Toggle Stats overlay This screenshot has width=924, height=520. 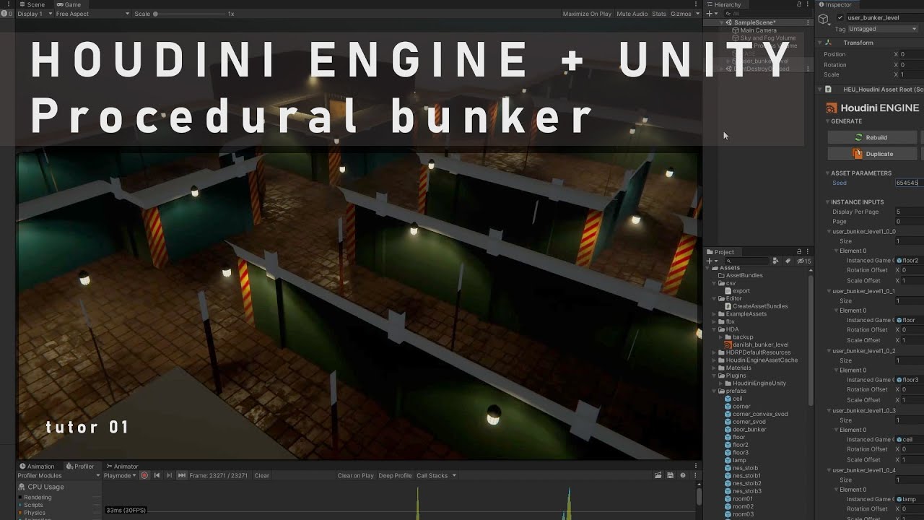click(x=659, y=14)
